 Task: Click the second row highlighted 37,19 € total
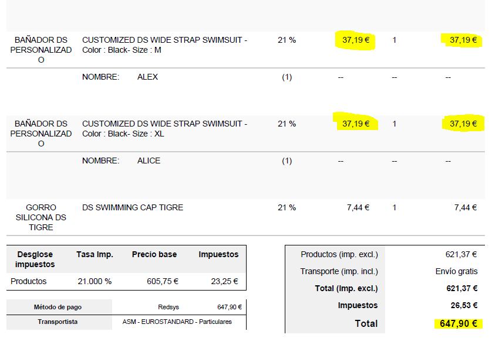[x=463, y=124]
